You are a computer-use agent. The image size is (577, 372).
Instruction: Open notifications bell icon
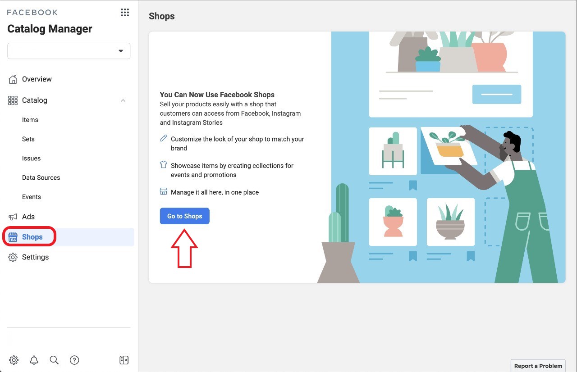[34, 360]
